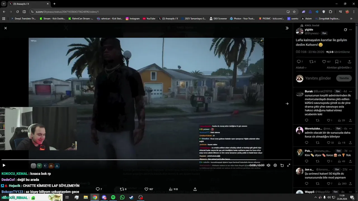This screenshot has width=358, height=201.
Task: Close the X media viewer with the X icon
Action: pyautogui.click(x=6, y=28)
